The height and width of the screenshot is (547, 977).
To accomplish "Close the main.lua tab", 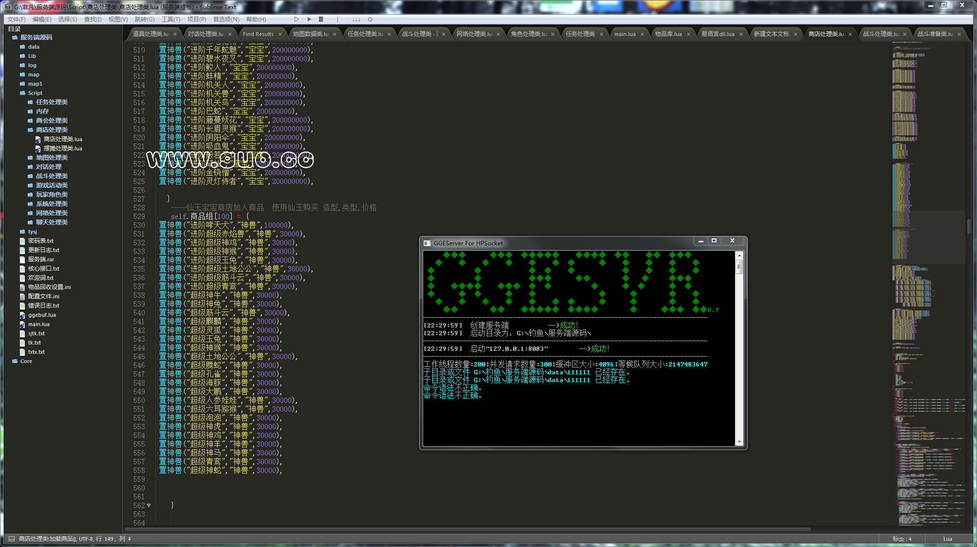I will click(642, 34).
